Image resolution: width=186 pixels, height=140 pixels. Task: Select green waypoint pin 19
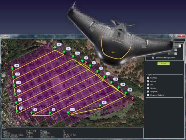click(55, 48)
